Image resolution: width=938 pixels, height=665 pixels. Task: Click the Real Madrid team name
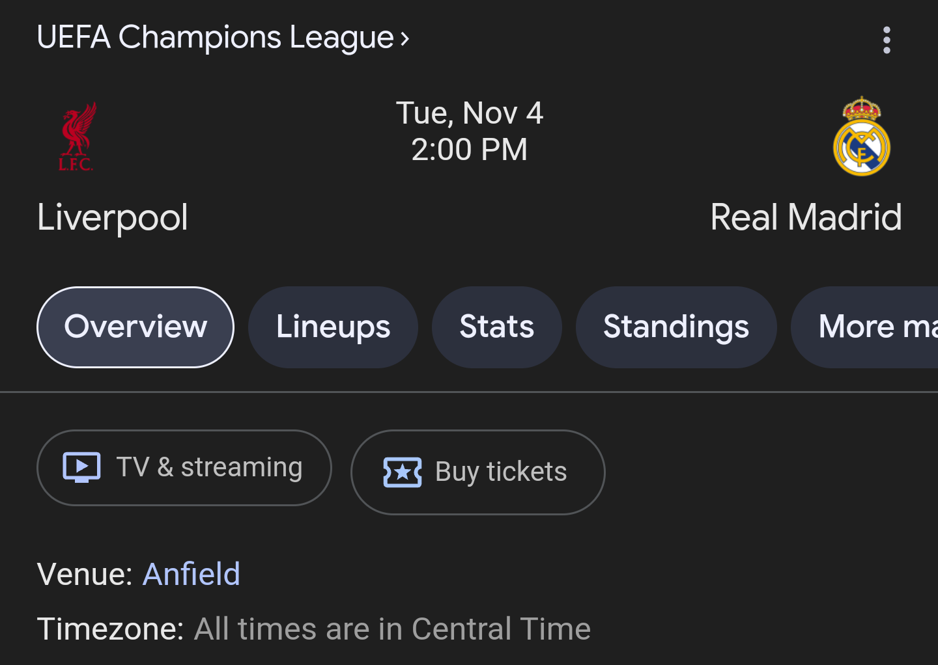click(x=806, y=217)
